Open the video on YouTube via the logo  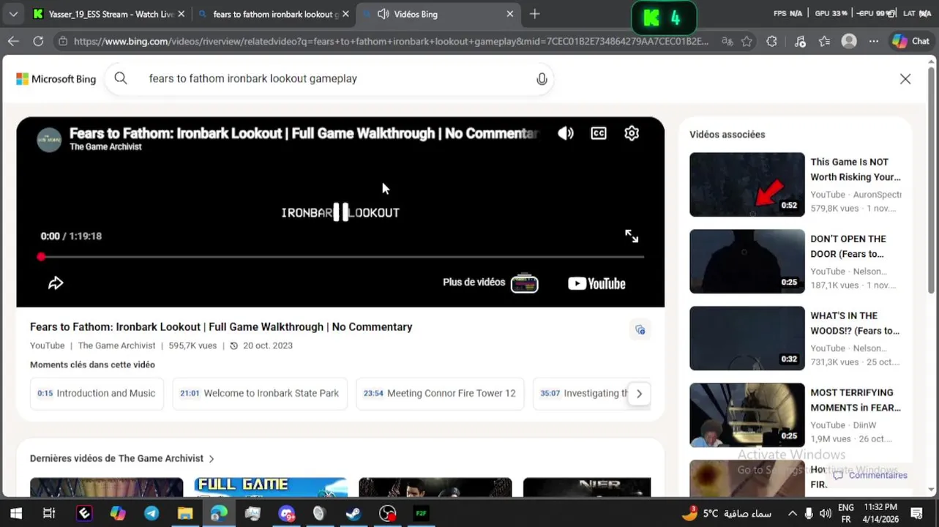(596, 283)
